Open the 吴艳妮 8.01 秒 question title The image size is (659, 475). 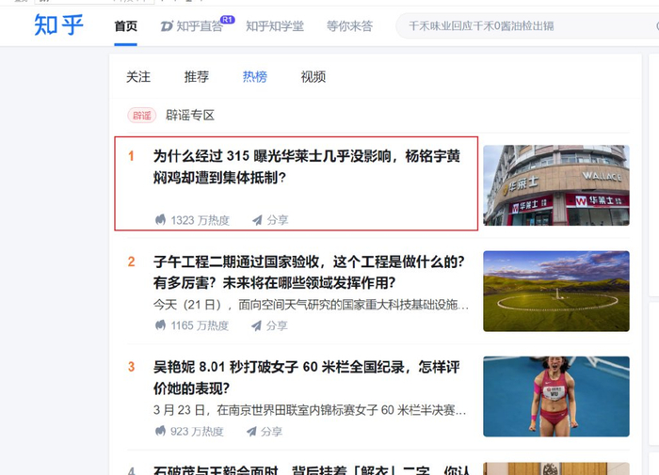(306, 377)
